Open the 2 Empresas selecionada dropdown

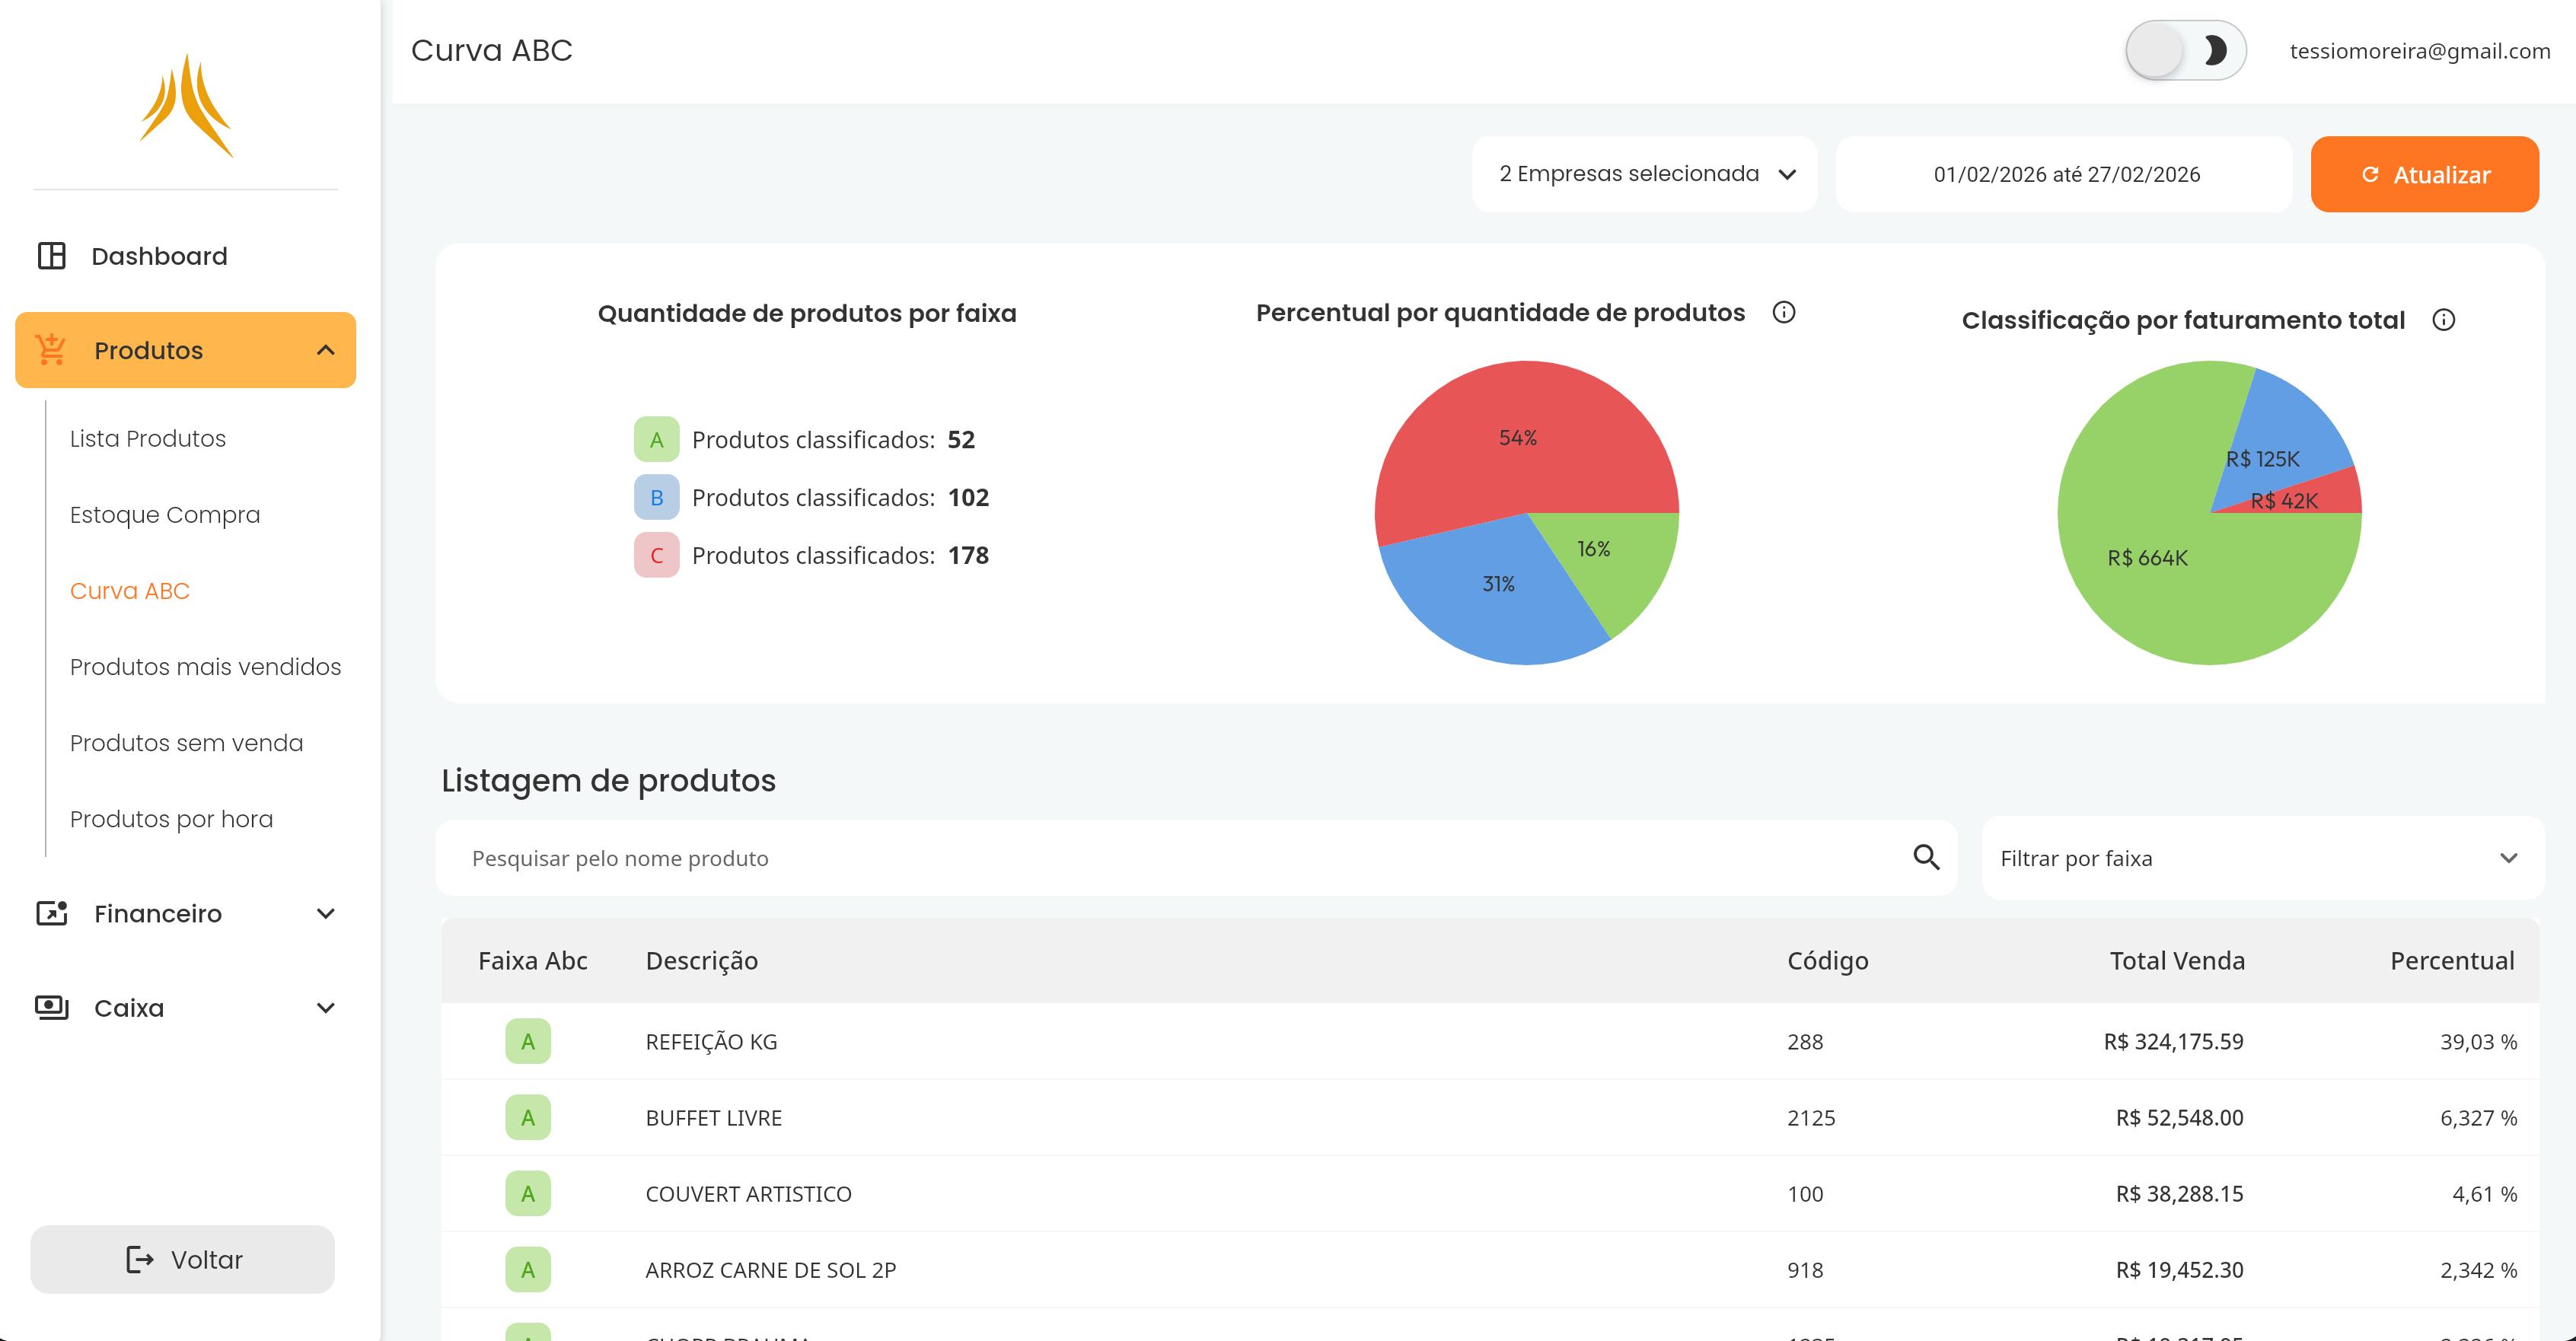[1644, 173]
